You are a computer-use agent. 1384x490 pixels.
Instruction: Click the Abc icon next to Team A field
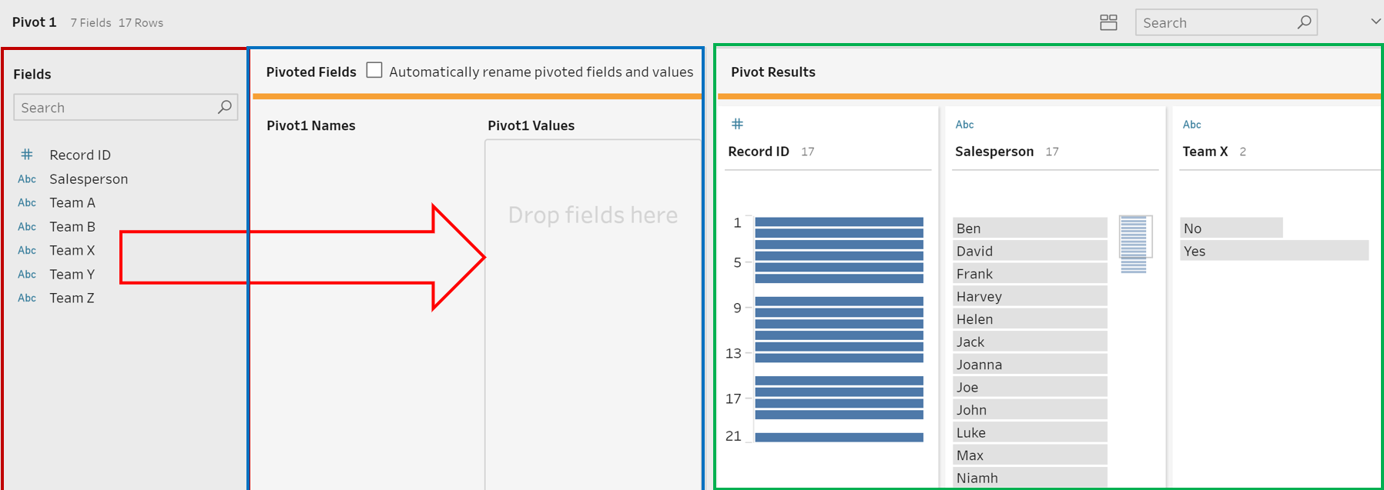(27, 202)
